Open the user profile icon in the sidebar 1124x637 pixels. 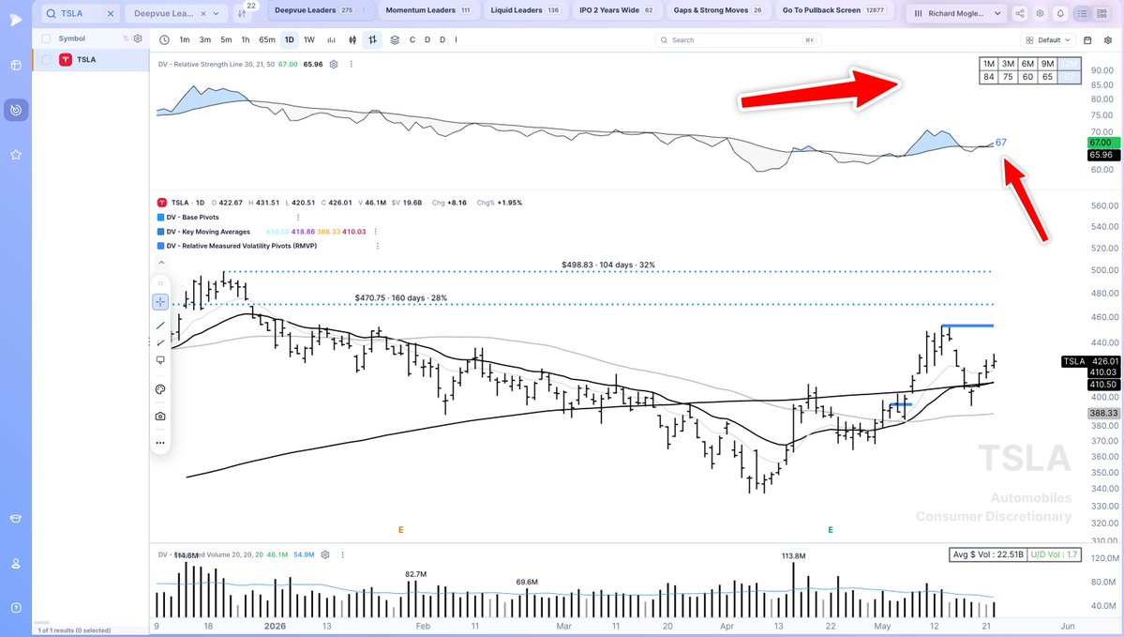click(16, 564)
